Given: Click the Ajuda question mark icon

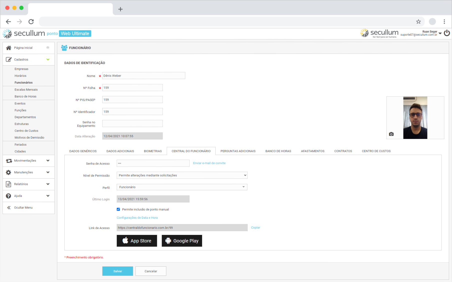Looking at the screenshot, I should (x=8, y=196).
